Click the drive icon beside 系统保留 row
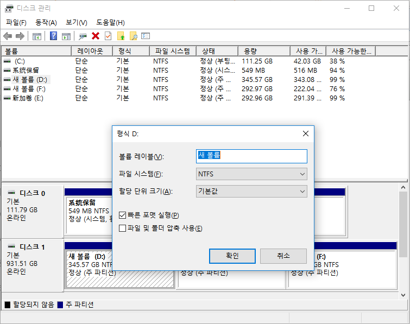 (7, 71)
